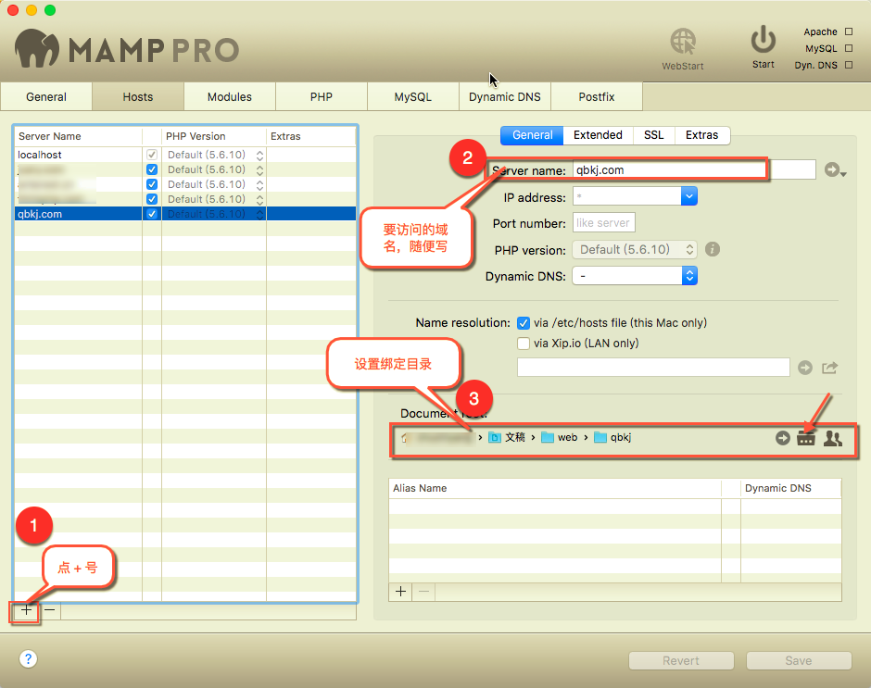Switch to the Hosts tab
871x688 pixels.
coord(138,96)
